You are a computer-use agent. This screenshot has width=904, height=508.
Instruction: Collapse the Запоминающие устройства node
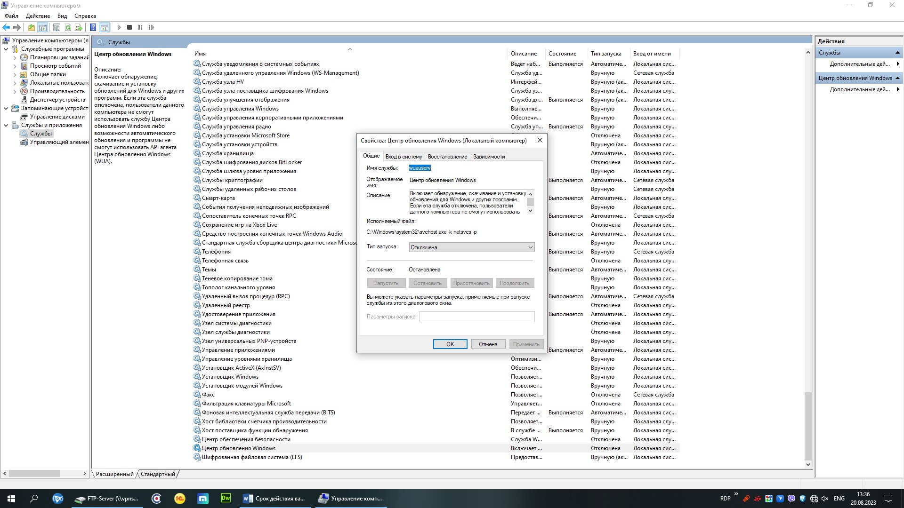pos(6,108)
